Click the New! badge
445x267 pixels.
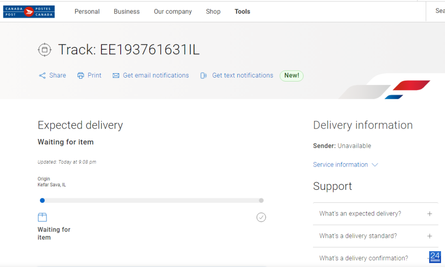(x=291, y=76)
